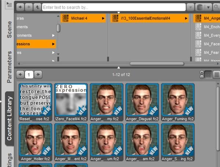Screen dimensions: 220x167
Task: Expand the Expressions category arrow
Action: click(x=53, y=44)
